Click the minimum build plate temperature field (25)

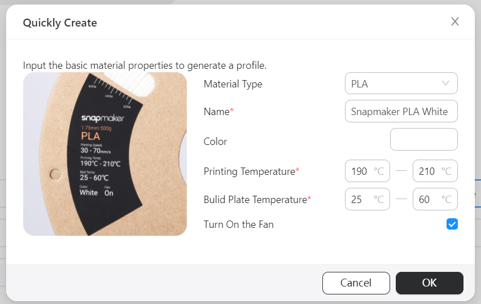tap(367, 199)
